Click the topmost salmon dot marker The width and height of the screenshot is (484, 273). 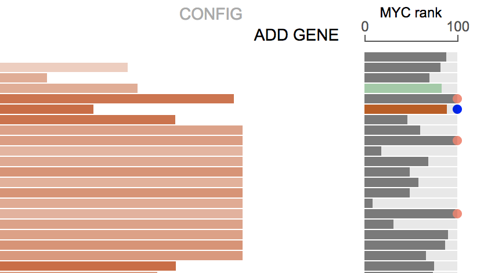click(457, 99)
